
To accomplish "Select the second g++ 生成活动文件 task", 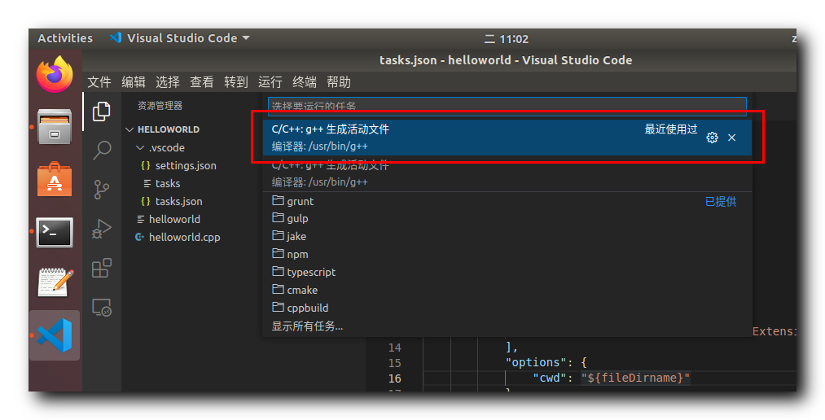I will point(507,173).
